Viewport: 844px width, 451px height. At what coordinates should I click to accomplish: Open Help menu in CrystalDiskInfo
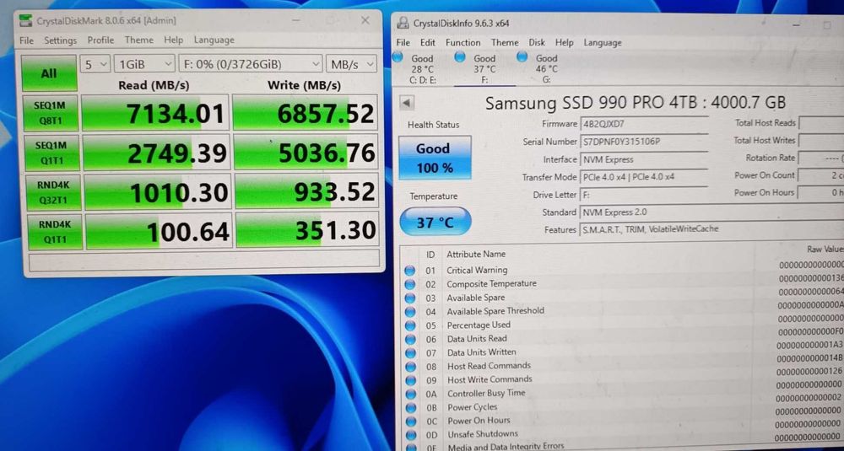point(565,42)
